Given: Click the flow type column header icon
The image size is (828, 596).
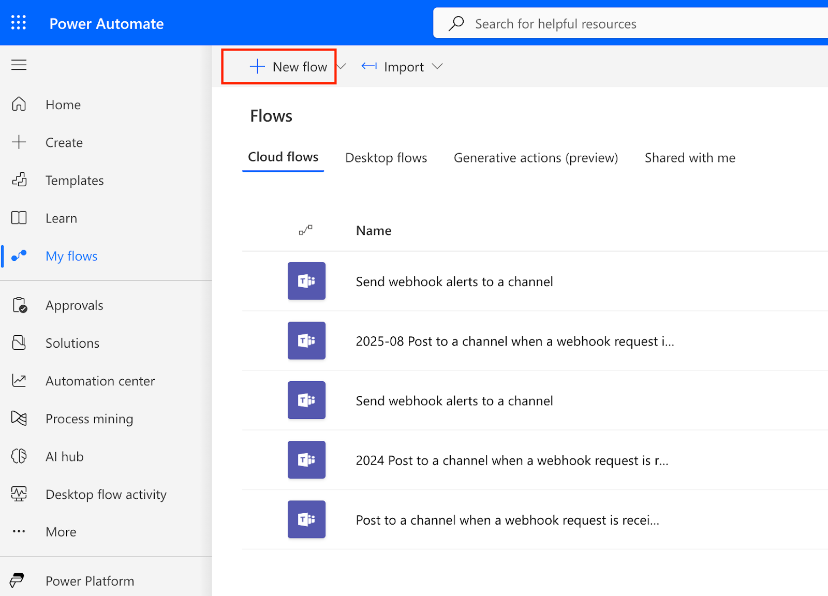Looking at the screenshot, I should 306,230.
